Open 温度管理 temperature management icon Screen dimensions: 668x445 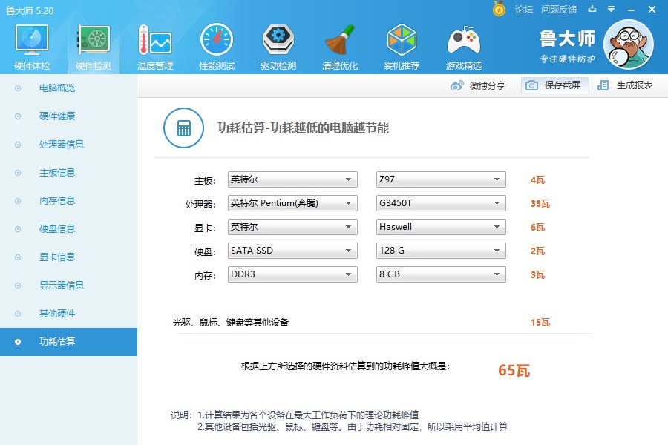point(154,39)
